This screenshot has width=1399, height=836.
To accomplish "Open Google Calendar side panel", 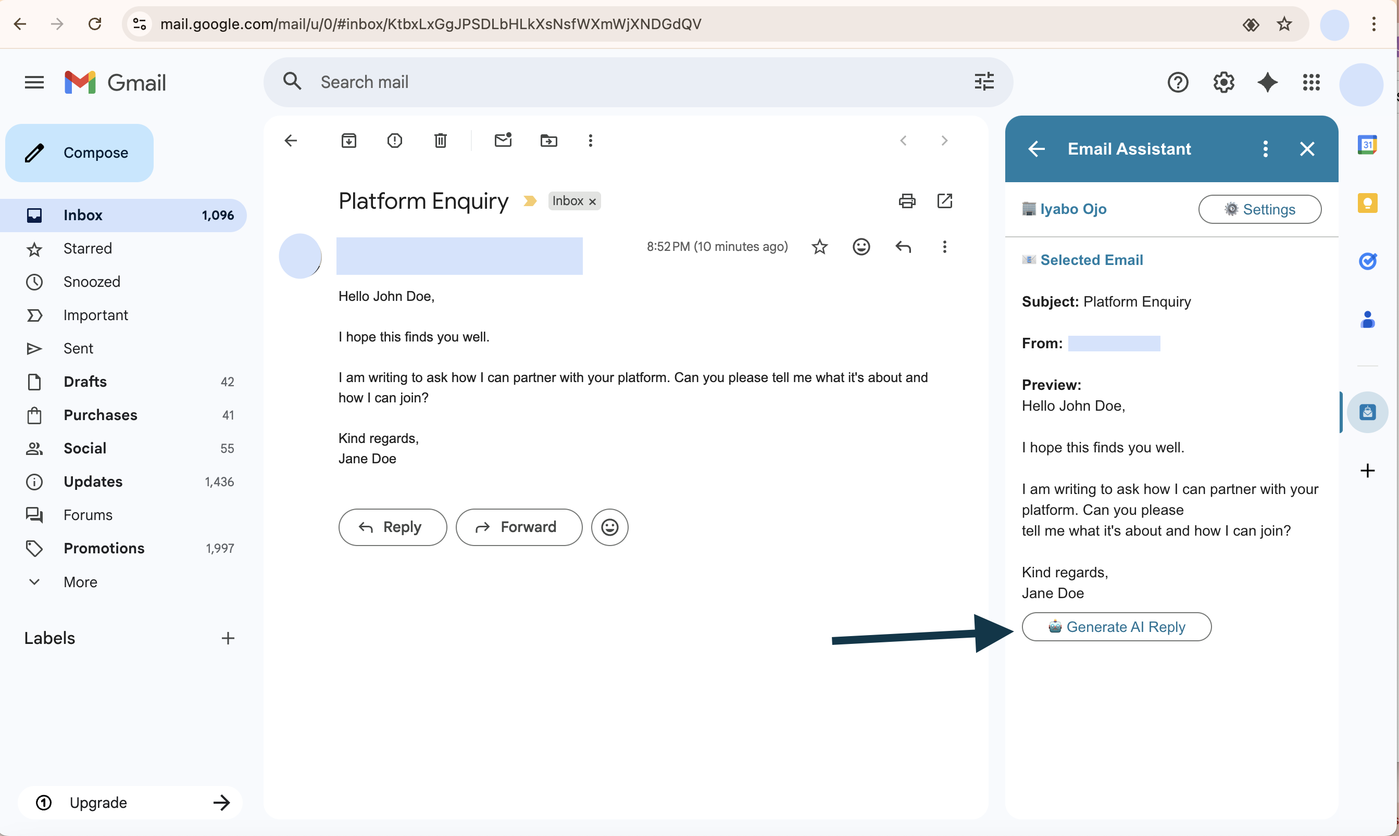I will pos(1368,144).
